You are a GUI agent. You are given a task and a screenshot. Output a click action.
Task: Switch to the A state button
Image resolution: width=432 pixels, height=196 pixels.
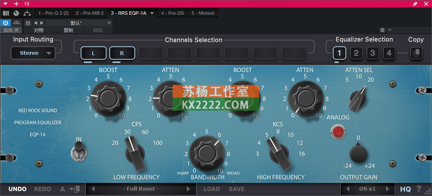(x=63, y=189)
